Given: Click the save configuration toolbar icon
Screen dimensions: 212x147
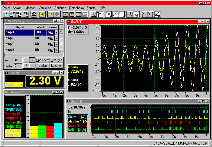Looking at the screenshot, I should [19, 14].
